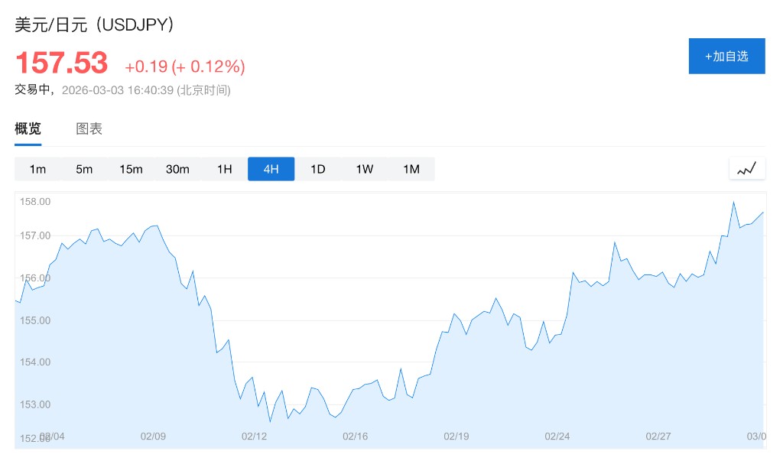Select the 1m timeframe
The width and height of the screenshot is (783, 461).
pyautogui.click(x=37, y=169)
